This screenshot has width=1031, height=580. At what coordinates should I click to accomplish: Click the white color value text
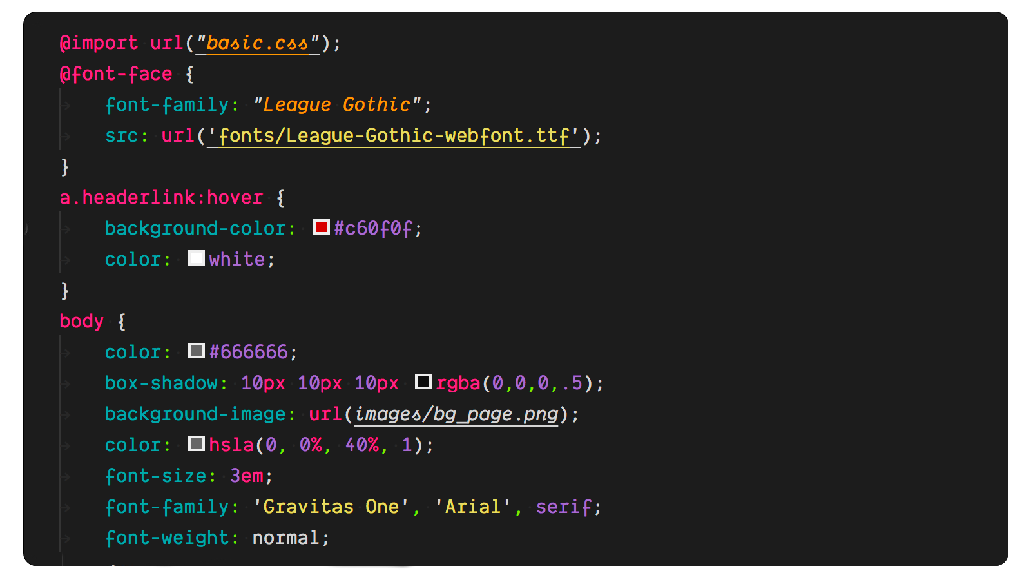pyautogui.click(x=237, y=259)
